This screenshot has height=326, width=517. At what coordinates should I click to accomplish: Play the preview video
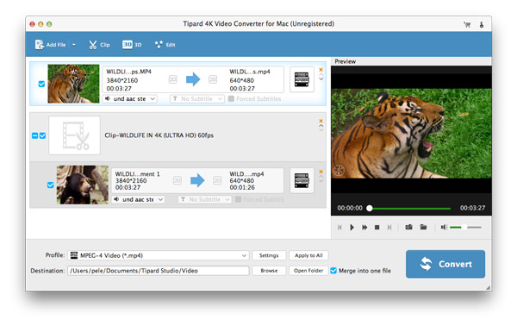tap(352, 228)
